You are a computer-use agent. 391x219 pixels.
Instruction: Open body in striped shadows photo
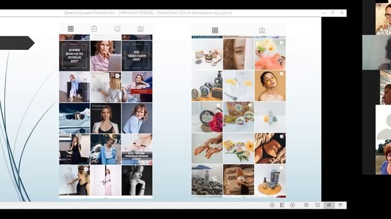point(270,148)
